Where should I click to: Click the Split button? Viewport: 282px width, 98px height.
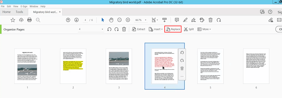pos(189,29)
